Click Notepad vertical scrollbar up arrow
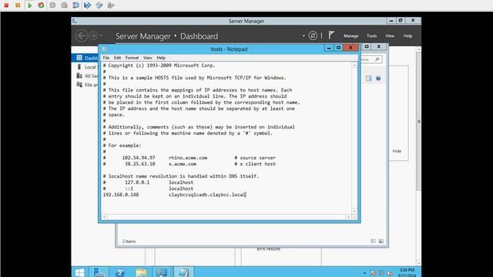493x277 pixels. pyautogui.click(x=354, y=65)
